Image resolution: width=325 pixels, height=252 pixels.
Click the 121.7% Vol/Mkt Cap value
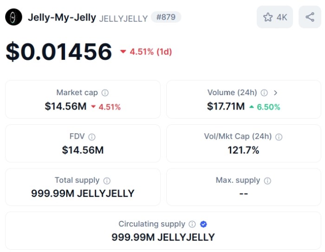[243, 150]
